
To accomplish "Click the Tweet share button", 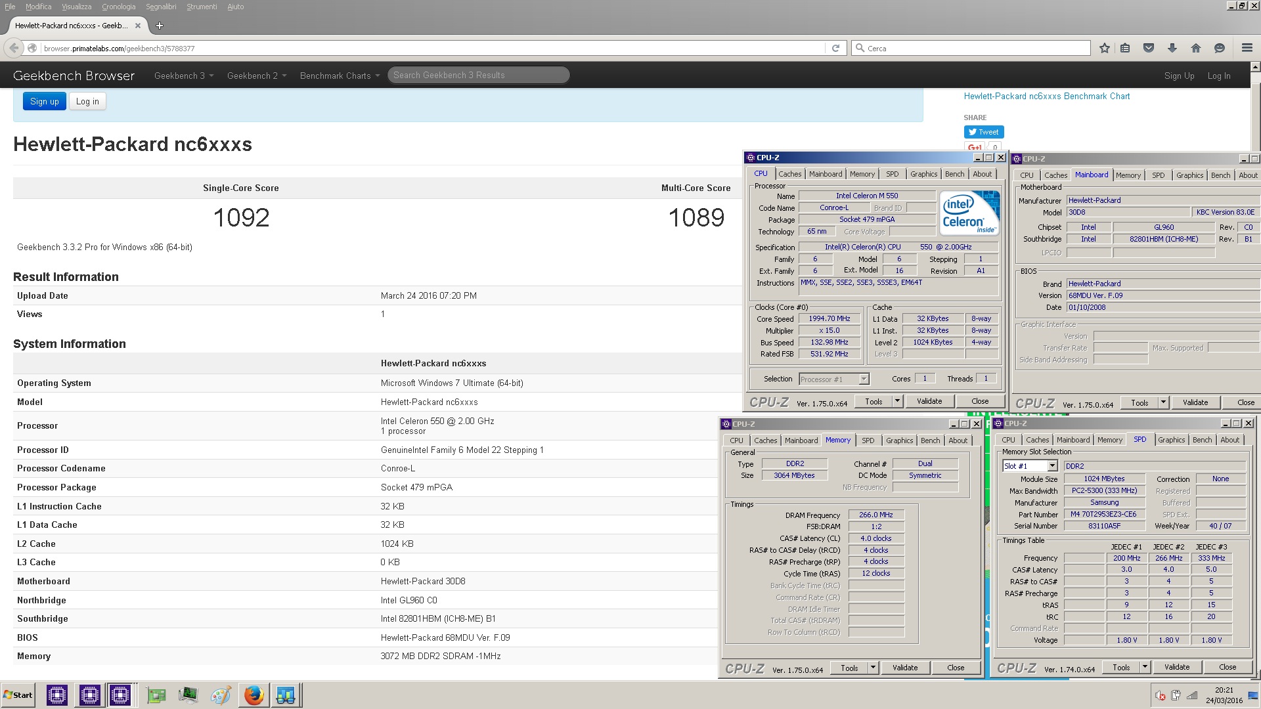I will [x=983, y=132].
